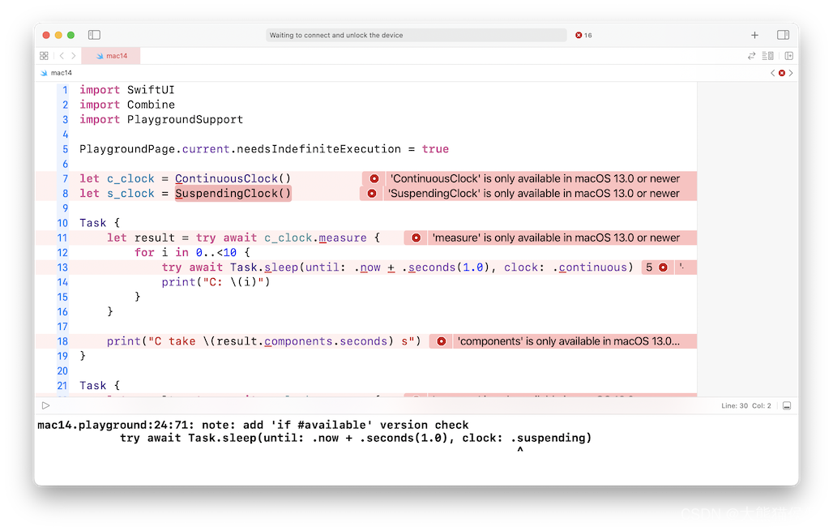The image size is (833, 531).
Task: Click console line with '.suspending'
Action: coord(356,438)
